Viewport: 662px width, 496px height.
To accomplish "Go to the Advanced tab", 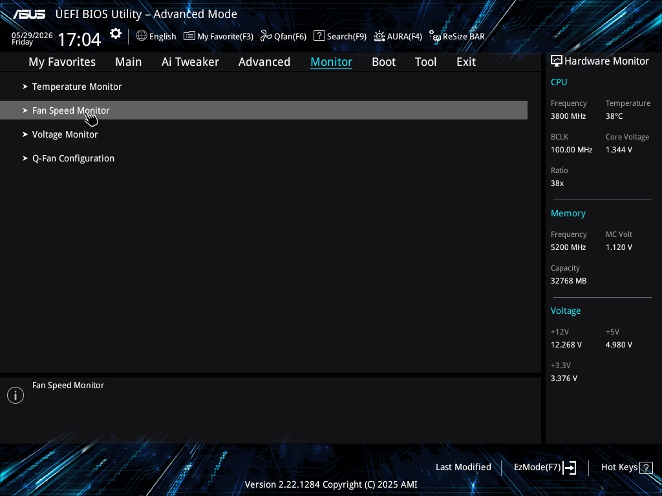I will 264,62.
